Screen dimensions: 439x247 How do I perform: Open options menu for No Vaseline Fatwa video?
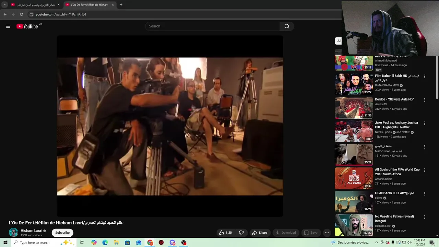click(x=425, y=217)
